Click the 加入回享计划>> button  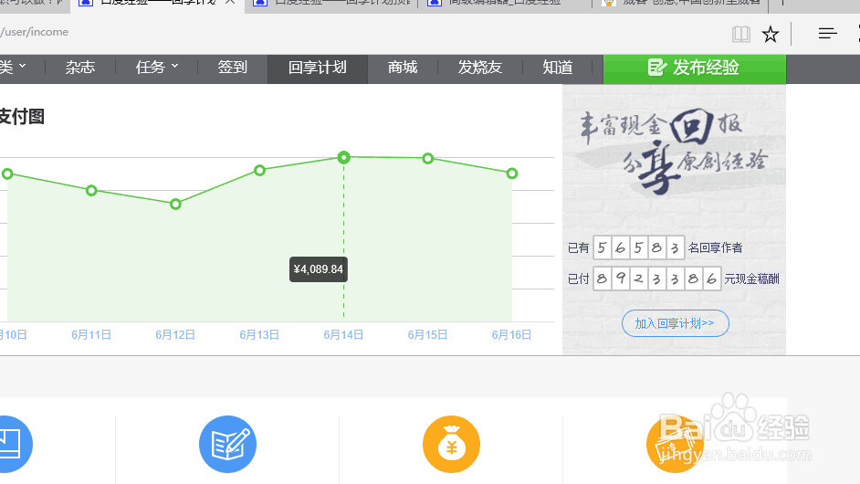point(676,323)
